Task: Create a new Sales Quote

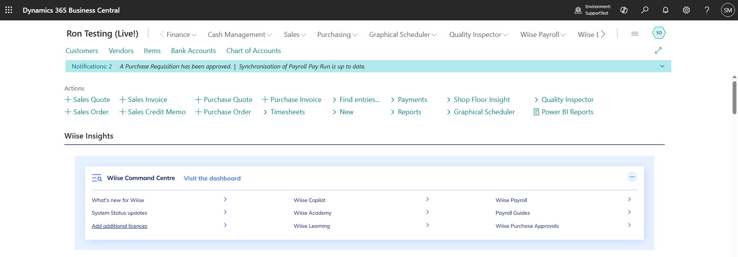Action: [x=87, y=100]
